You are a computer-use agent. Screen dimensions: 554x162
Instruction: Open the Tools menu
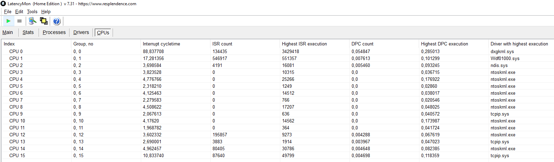pyautogui.click(x=32, y=11)
